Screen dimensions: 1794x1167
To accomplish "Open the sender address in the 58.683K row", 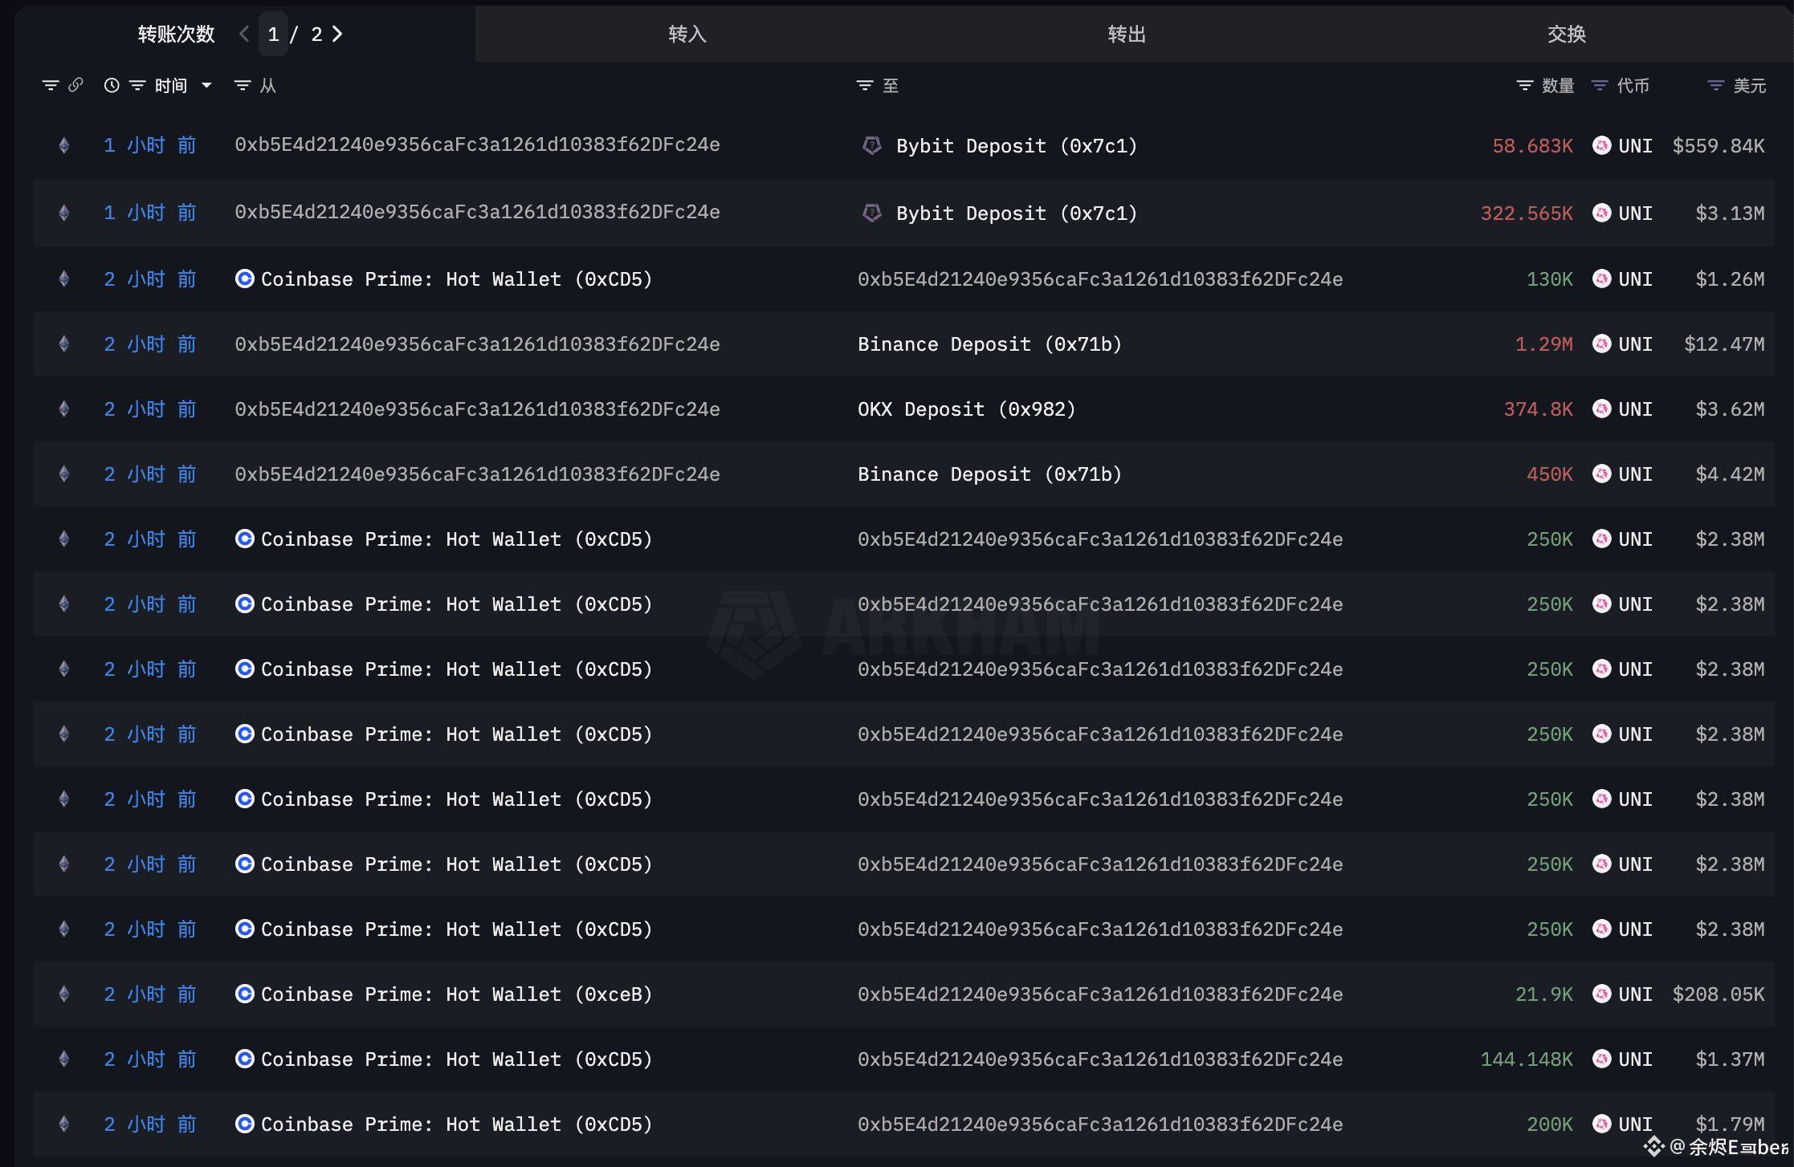I will point(477,144).
